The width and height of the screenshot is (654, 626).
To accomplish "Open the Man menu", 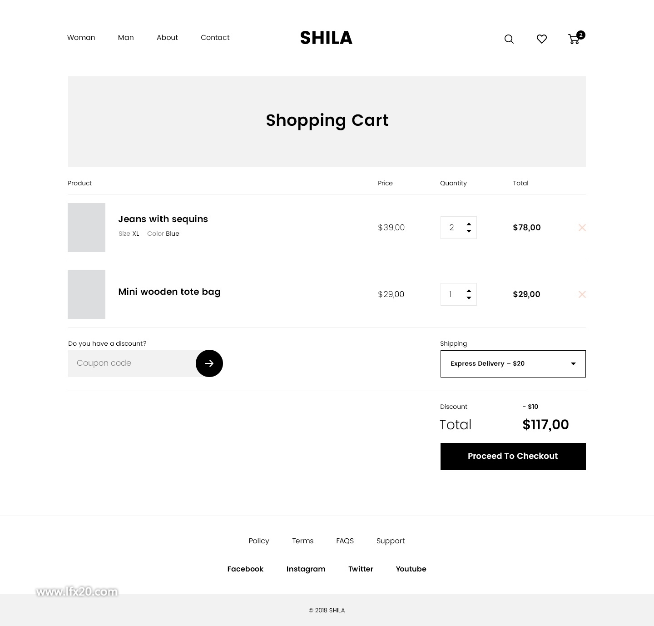I will [x=126, y=38].
